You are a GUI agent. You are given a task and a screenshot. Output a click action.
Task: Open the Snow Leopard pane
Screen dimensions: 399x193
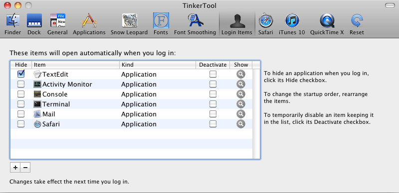pyautogui.click(x=129, y=24)
